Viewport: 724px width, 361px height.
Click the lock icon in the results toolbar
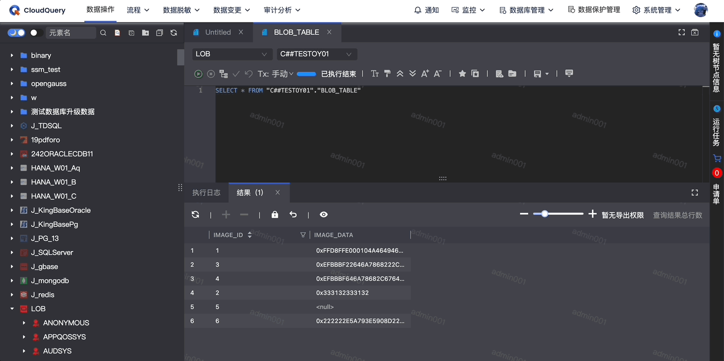click(274, 214)
